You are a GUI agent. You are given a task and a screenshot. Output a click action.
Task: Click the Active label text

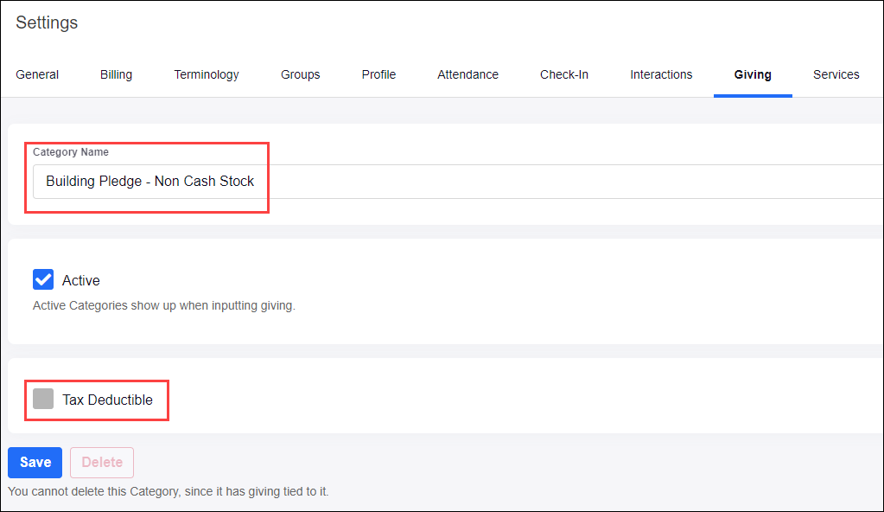(x=81, y=280)
